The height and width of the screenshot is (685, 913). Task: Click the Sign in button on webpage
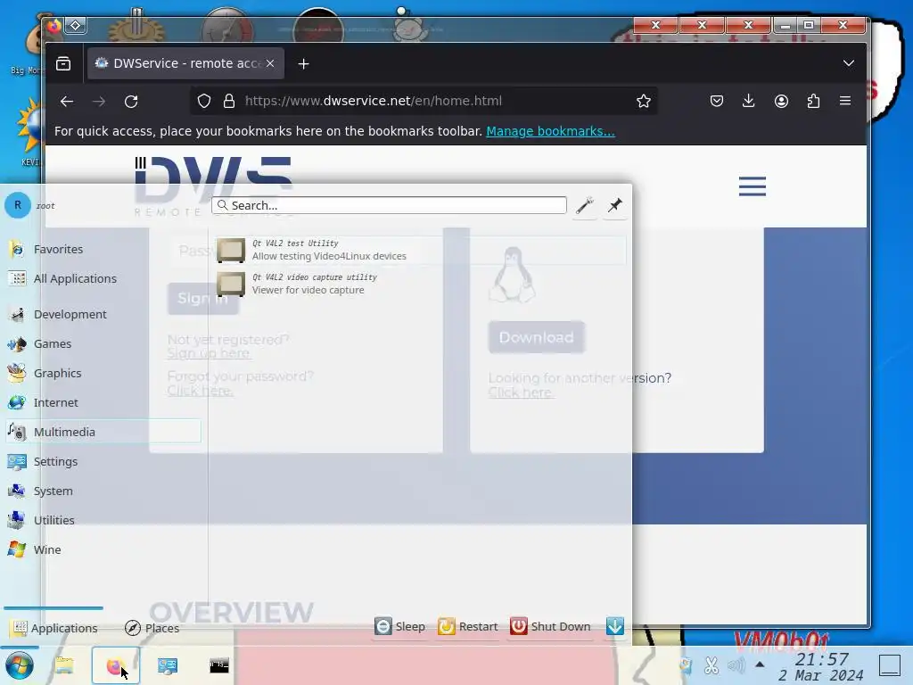202,298
